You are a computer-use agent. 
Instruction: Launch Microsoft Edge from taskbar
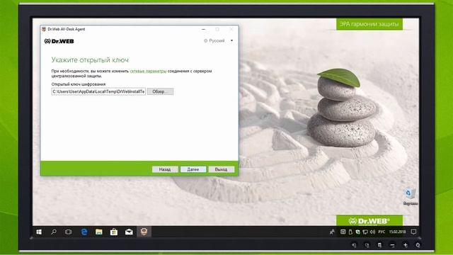[84, 232]
